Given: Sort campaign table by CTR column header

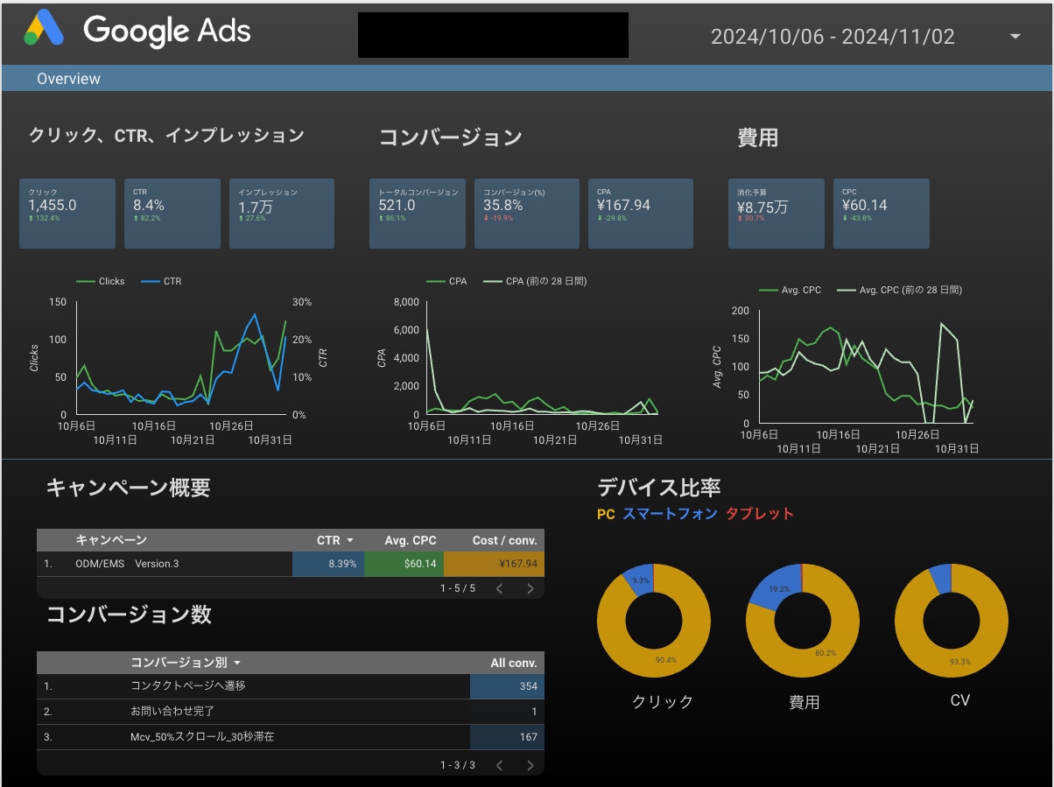Looking at the screenshot, I should point(334,540).
